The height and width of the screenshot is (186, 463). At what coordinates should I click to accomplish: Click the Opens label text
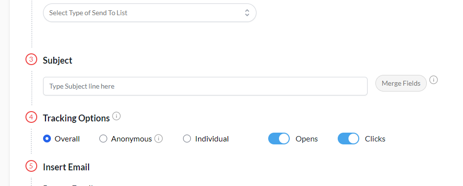(306, 139)
